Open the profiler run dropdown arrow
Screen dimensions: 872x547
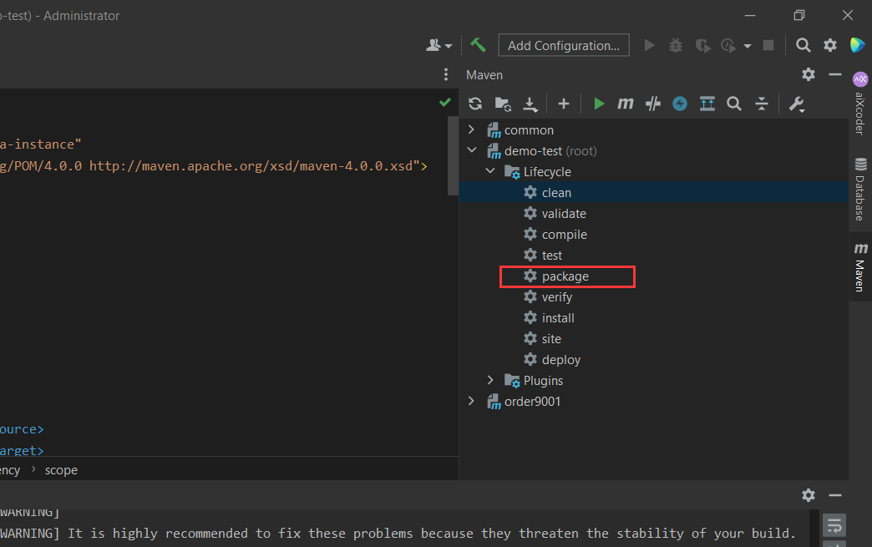[748, 46]
